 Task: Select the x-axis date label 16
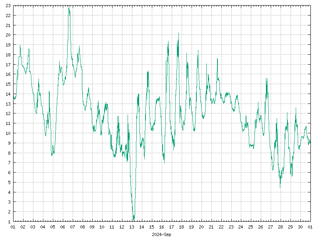(x=161, y=227)
